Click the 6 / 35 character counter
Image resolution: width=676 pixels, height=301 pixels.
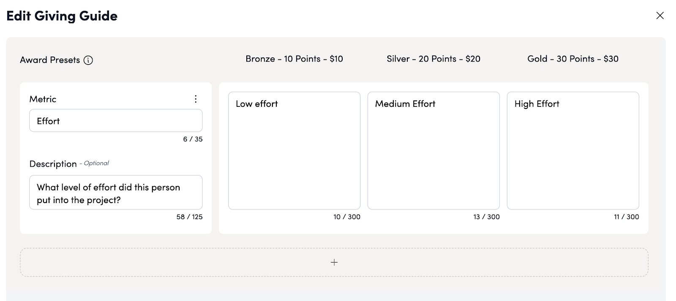[193, 139]
